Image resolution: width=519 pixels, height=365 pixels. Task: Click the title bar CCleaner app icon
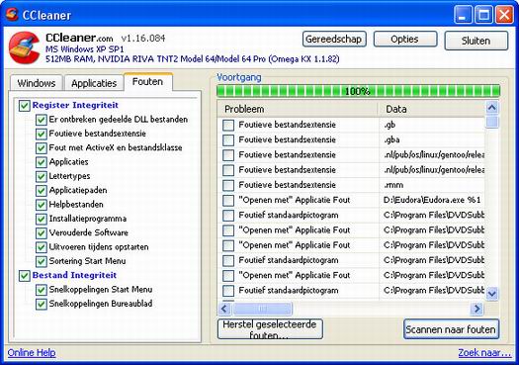(12, 14)
